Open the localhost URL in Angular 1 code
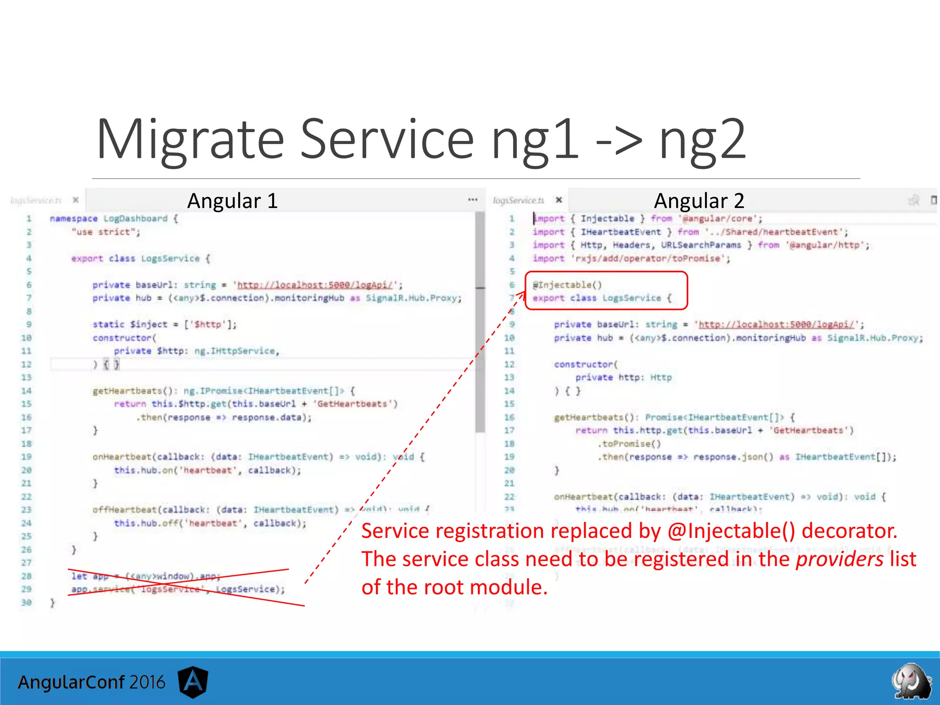This screenshot has height=705, width=940. (315, 285)
